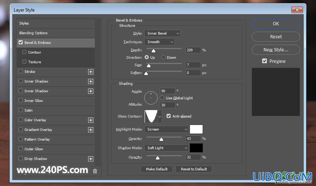316x186 pixels.
Task: Check Use Global Light
Action: [162, 98]
